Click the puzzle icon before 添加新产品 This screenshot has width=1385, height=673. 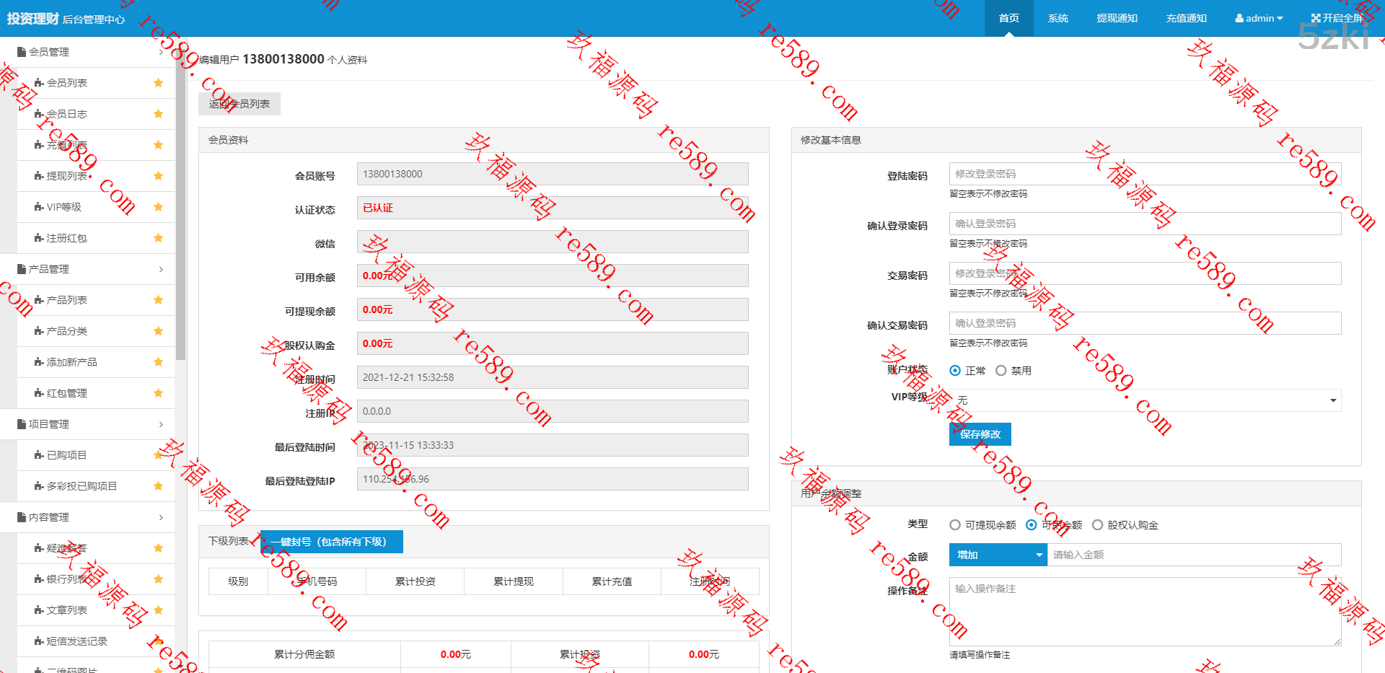pos(39,362)
